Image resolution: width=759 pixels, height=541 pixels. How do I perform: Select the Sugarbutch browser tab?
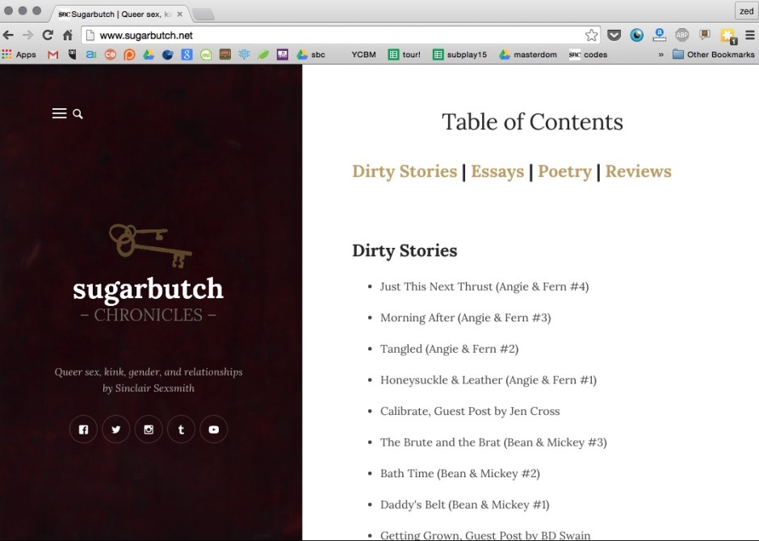[121, 14]
